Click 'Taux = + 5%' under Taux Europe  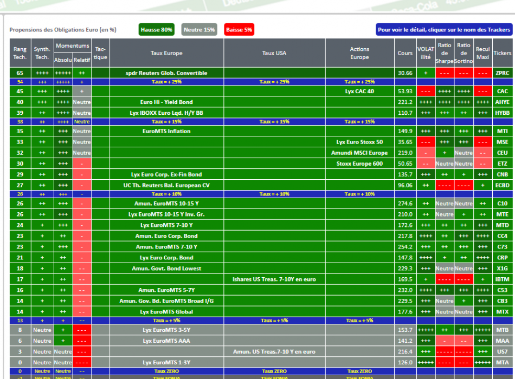(166, 321)
